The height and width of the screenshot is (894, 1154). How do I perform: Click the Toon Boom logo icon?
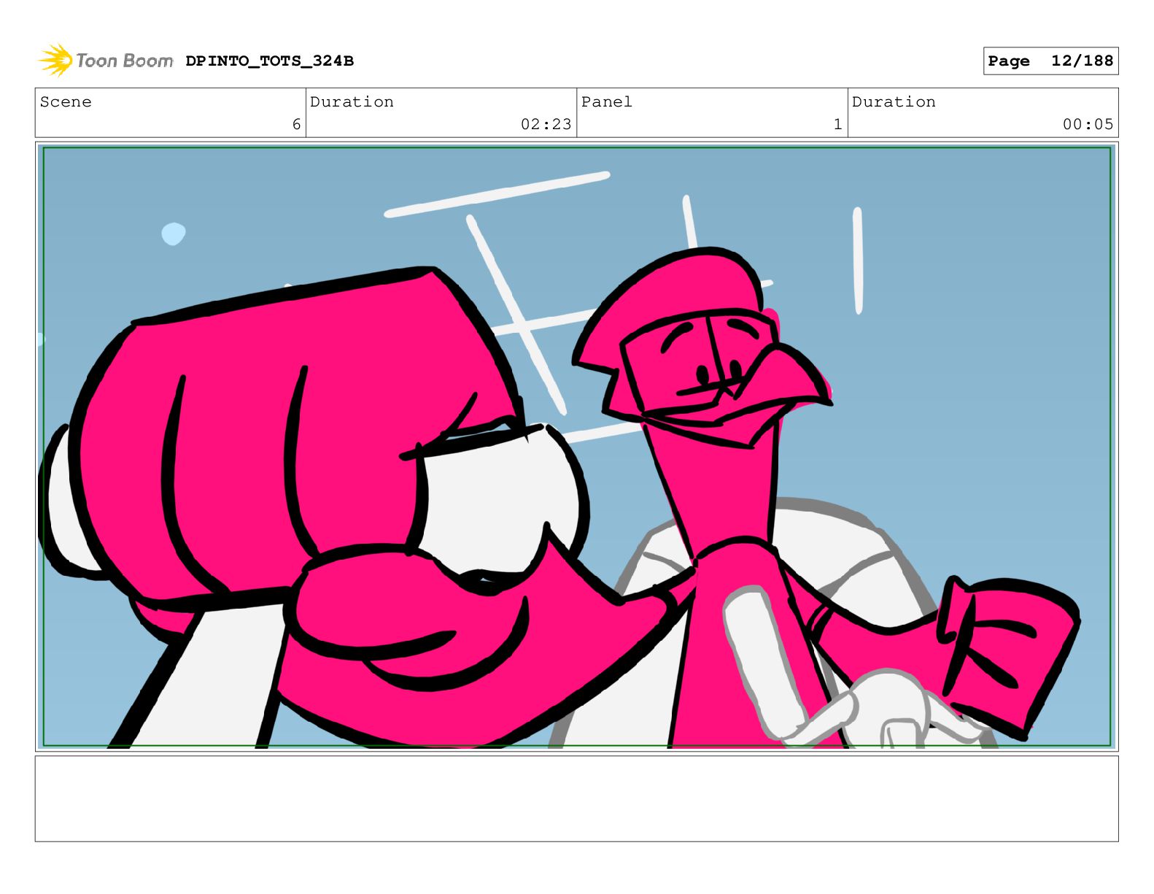pyautogui.click(x=55, y=61)
